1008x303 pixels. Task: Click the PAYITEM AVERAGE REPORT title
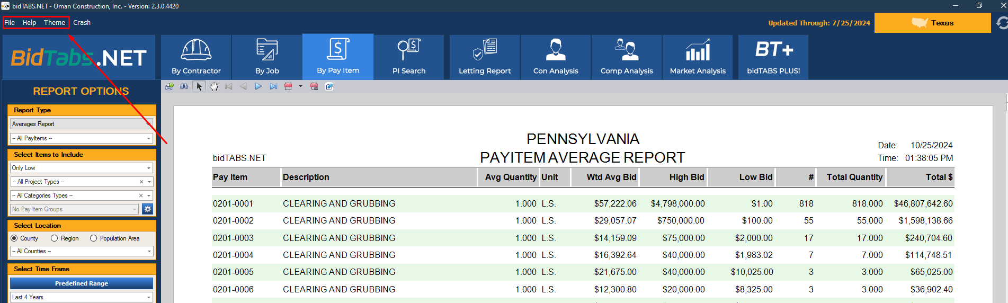coord(582,157)
